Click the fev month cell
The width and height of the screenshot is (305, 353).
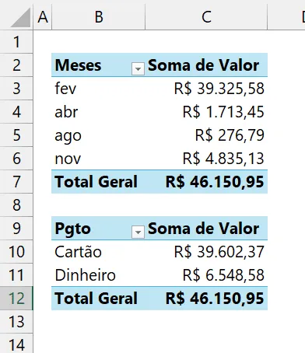(x=98, y=89)
